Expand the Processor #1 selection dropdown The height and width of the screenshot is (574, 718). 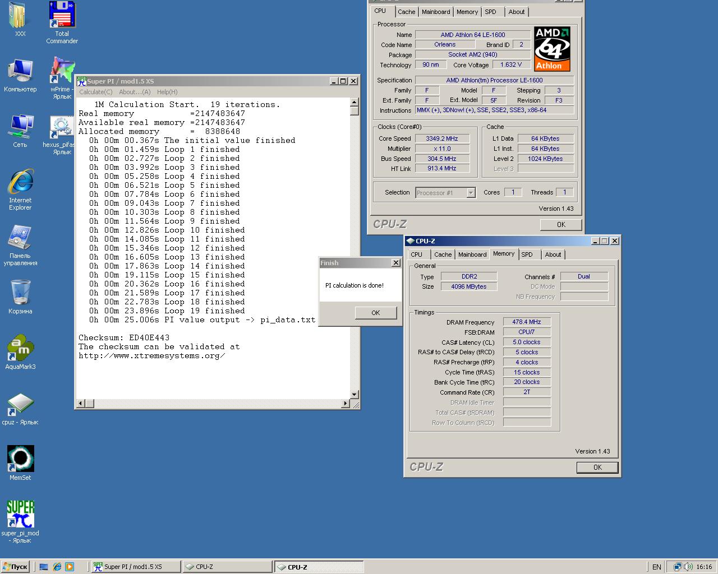(471, 193)
